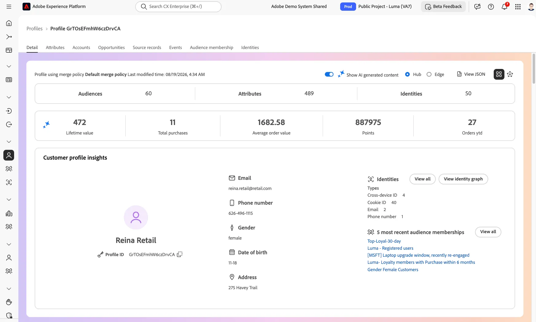536x322 pixels.
Task: Open the Sources sidebar icon with the inward arrow
Action: tap(9, 111)
